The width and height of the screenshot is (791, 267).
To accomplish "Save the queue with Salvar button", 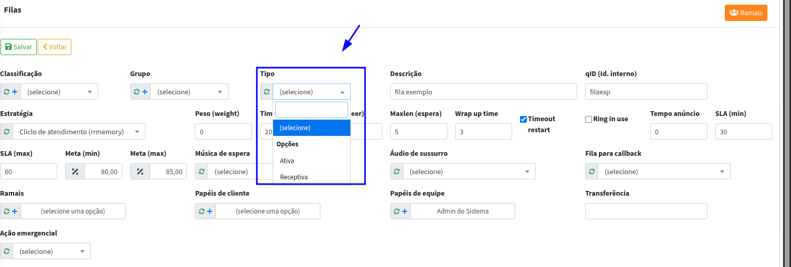I will 18,47.
